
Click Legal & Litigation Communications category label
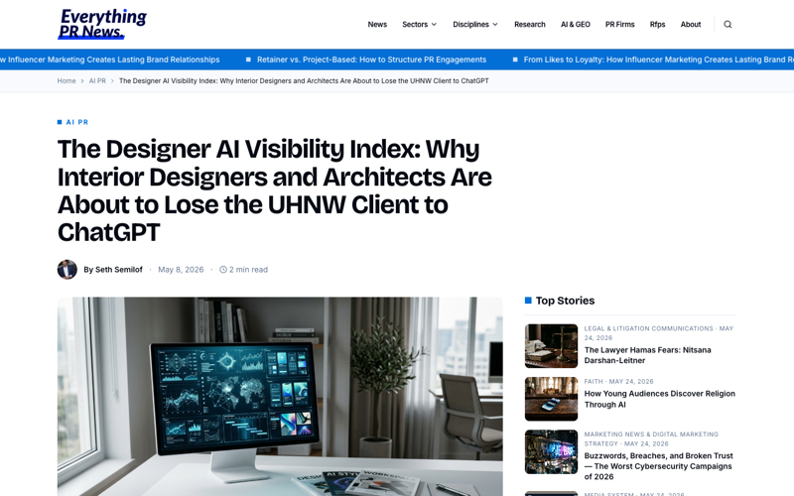pyautogui.click(x=648, y=328)
